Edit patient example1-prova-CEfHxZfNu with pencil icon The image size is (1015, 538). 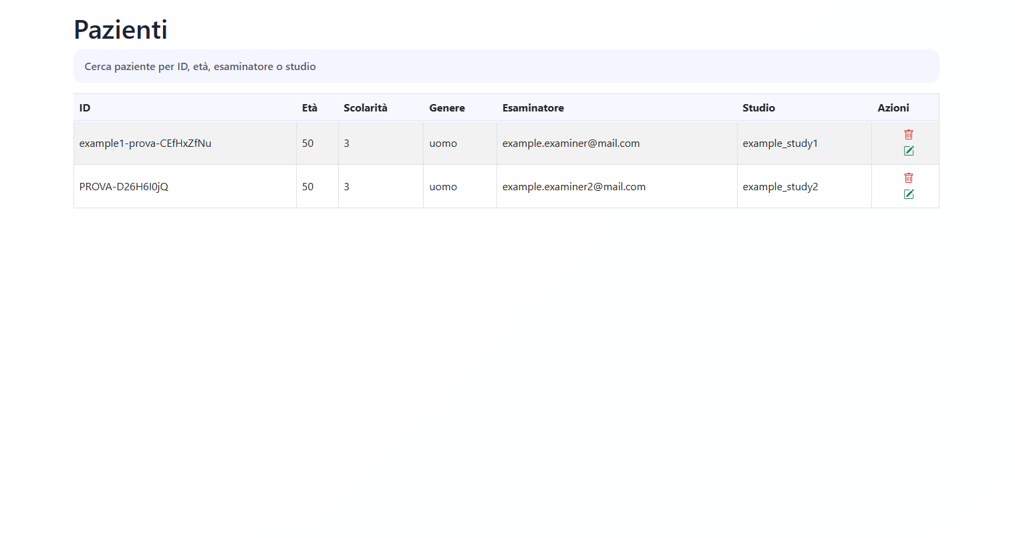908,151
